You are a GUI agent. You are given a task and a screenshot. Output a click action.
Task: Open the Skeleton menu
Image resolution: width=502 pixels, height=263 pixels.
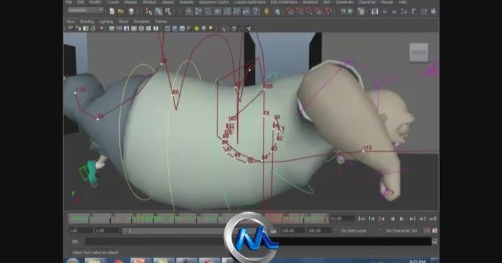point(310,2)
